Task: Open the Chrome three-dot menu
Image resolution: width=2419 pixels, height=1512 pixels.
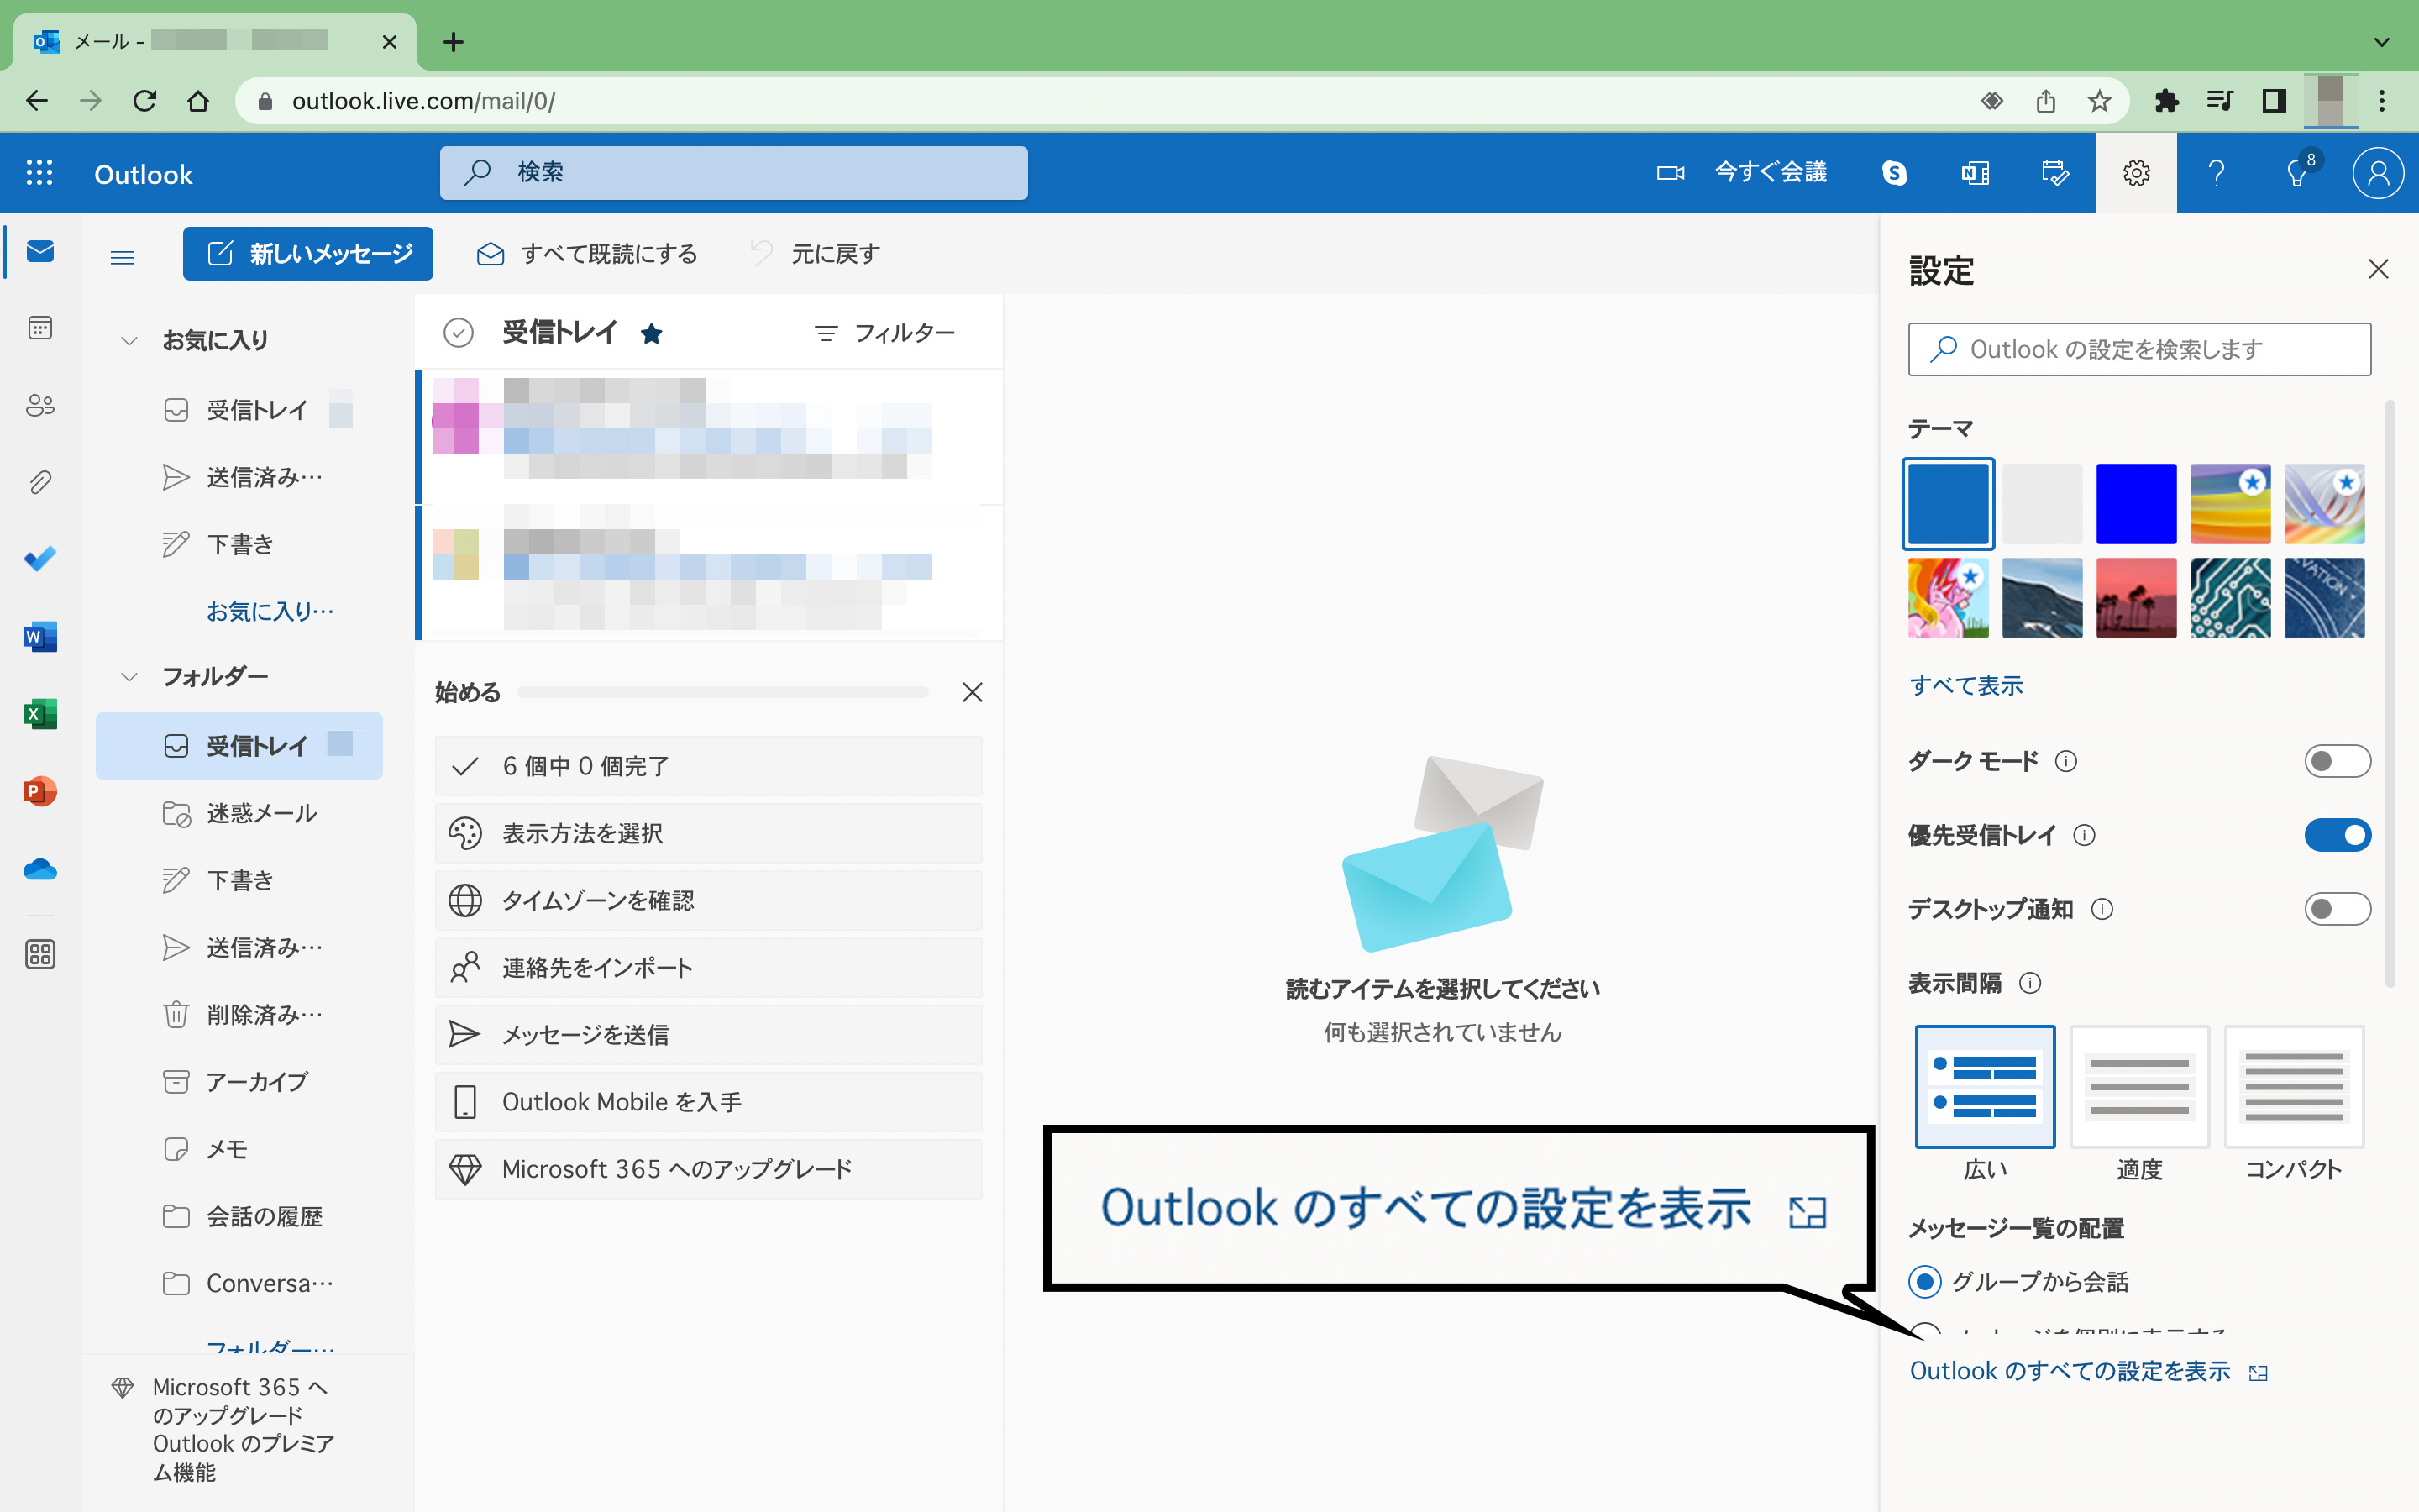Action: coord(2382,101)
